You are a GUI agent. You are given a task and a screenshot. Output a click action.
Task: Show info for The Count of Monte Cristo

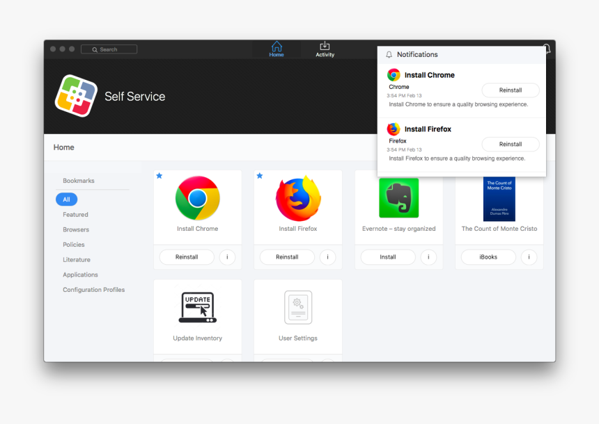(529, 256)
